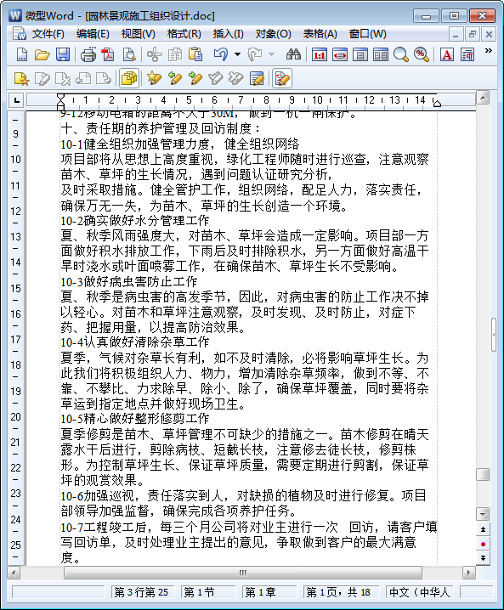Click the left indent marker on ruler
The width and height of the screenshot is (504, 610).
tap(60, 103)
